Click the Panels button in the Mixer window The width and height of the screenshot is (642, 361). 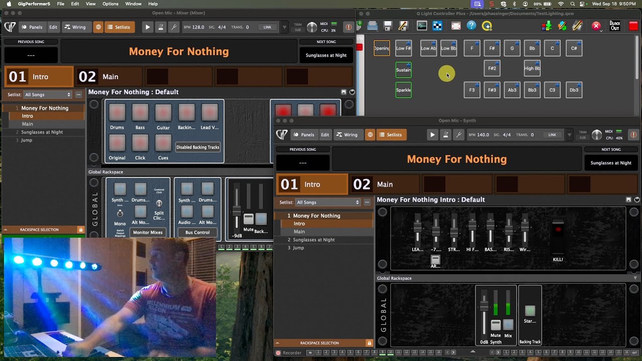(32, 27)
